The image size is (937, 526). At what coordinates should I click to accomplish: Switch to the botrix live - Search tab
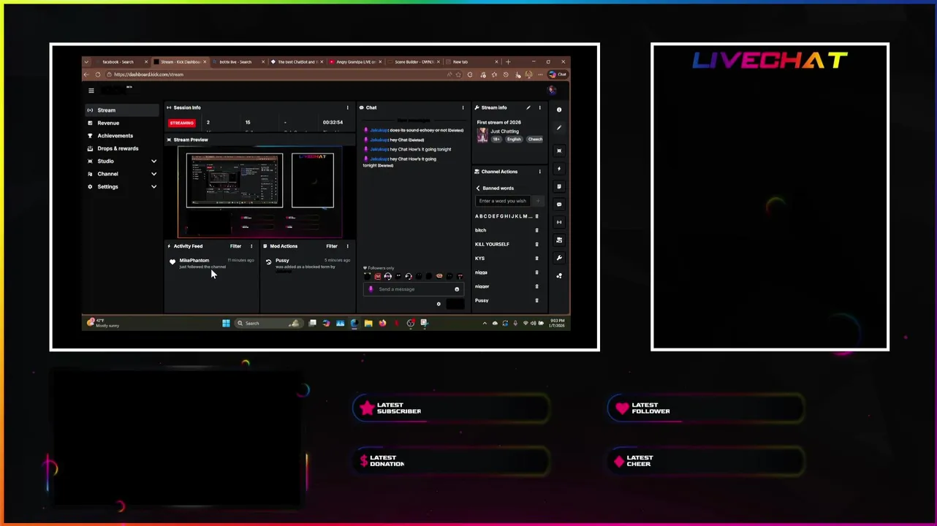[239, 62]
